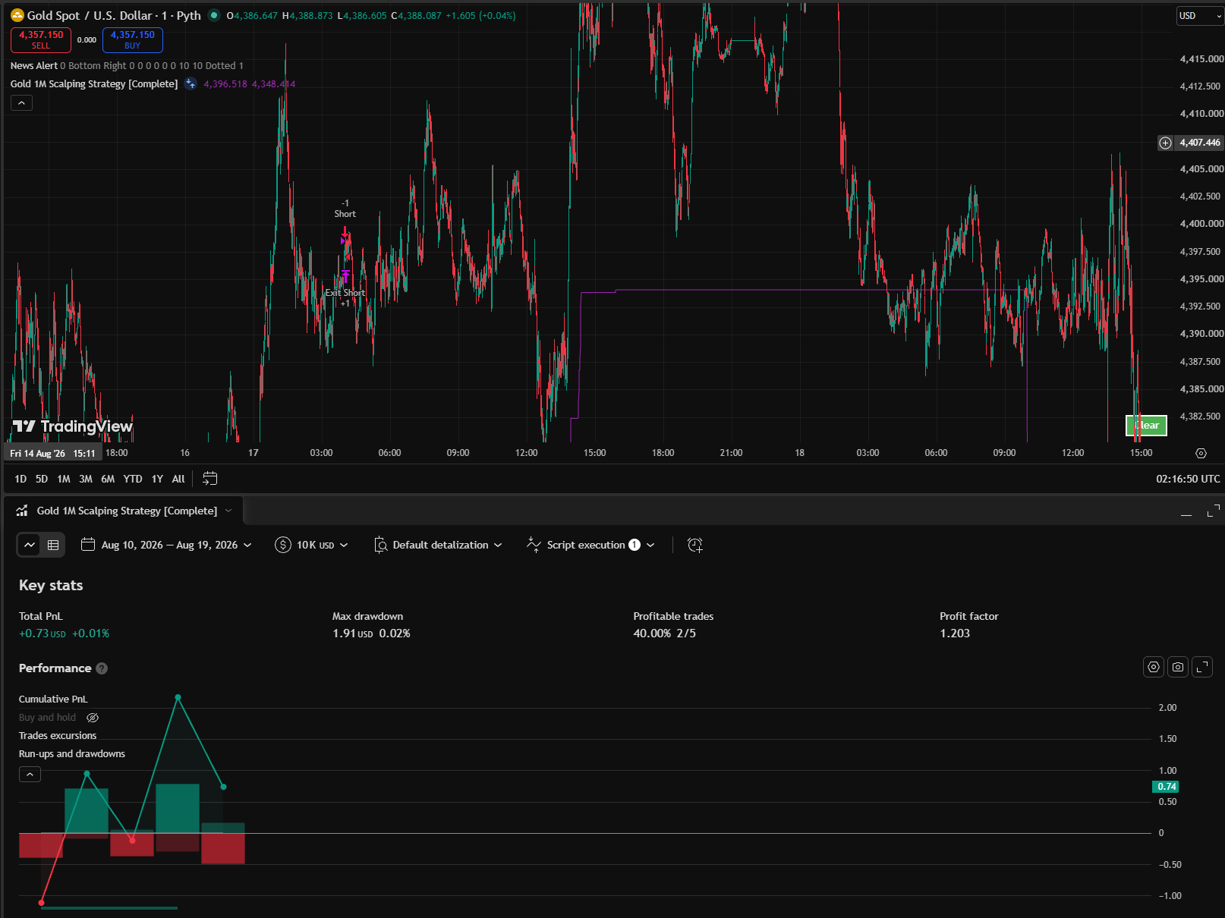This screenshot has height=918, width=1225.
Task: Click the Performance help question mark icon
Action: [102, 668]
